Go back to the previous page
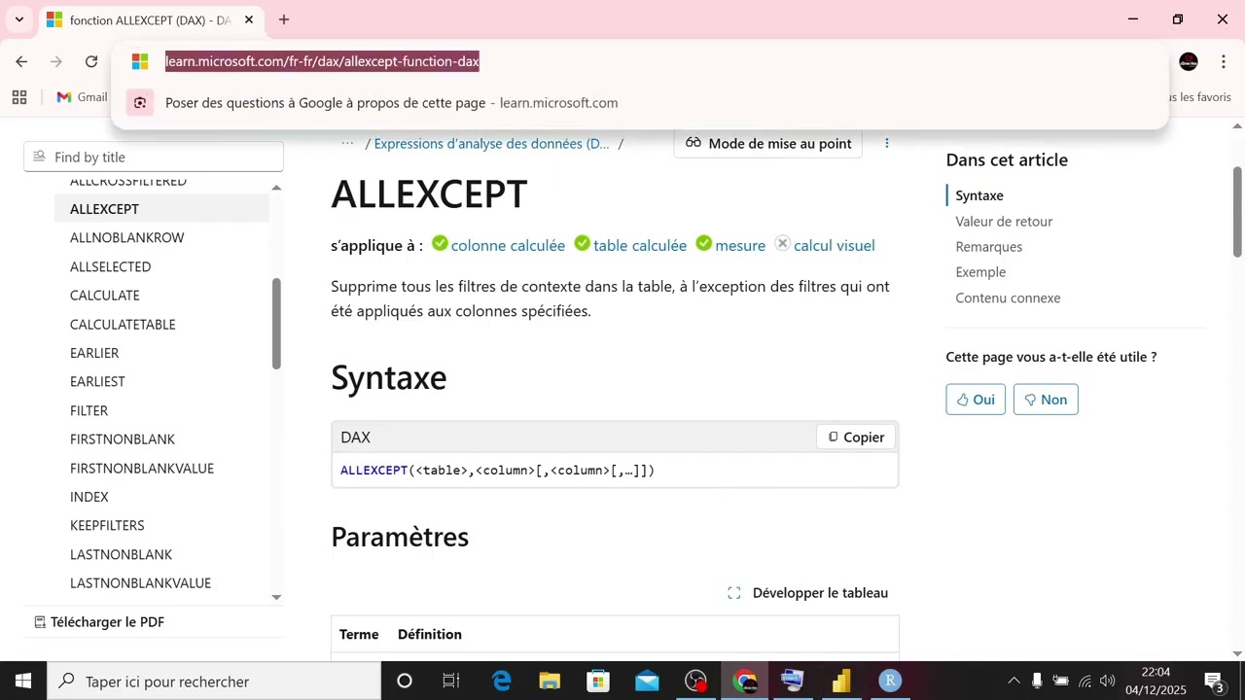Image resolution: width=1245 pixels, height=700 pixels. 21,61
